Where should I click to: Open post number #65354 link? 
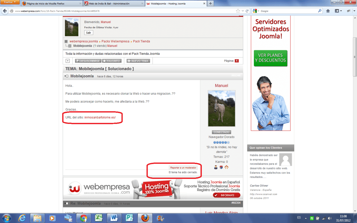pos(236,203)
